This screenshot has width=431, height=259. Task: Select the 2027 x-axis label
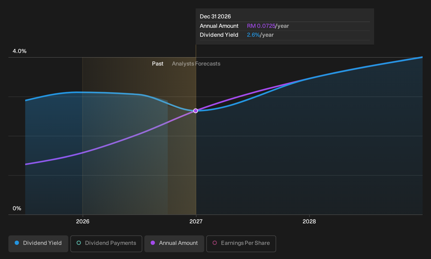[196, 221]
